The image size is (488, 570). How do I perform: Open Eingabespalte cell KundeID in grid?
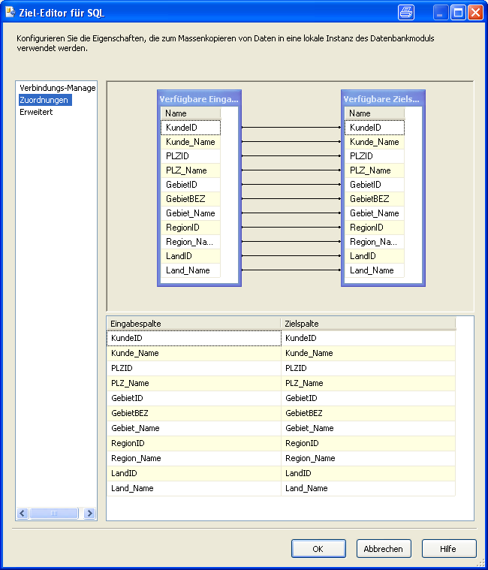pyautogui.click(x=194, y=338)
